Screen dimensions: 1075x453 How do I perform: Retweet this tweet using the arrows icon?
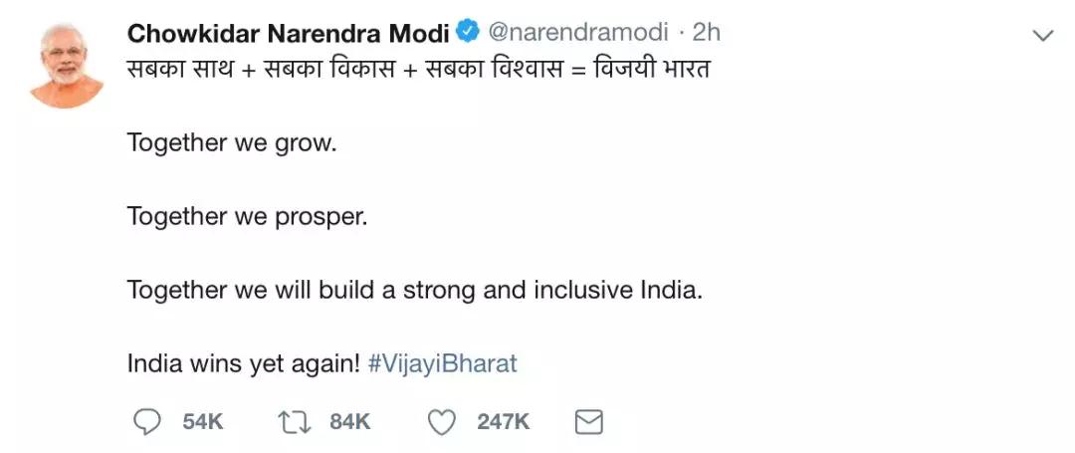(x=294, y=422)
